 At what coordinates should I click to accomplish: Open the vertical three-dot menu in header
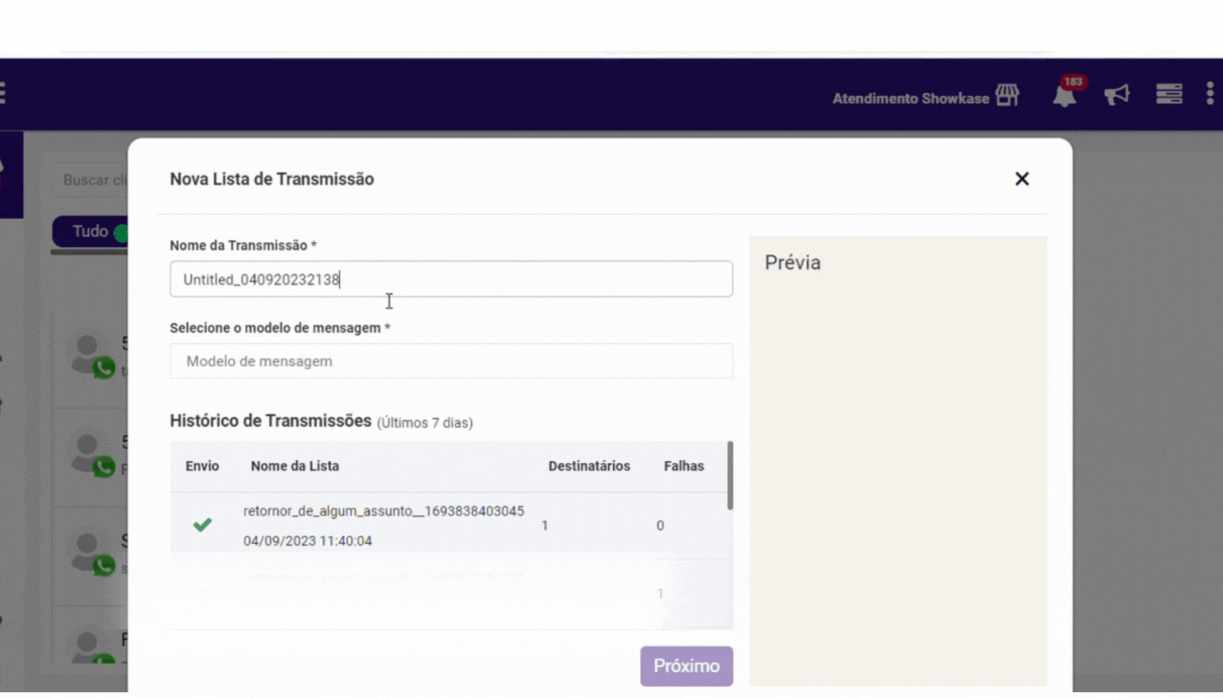tap(1210, 95)
